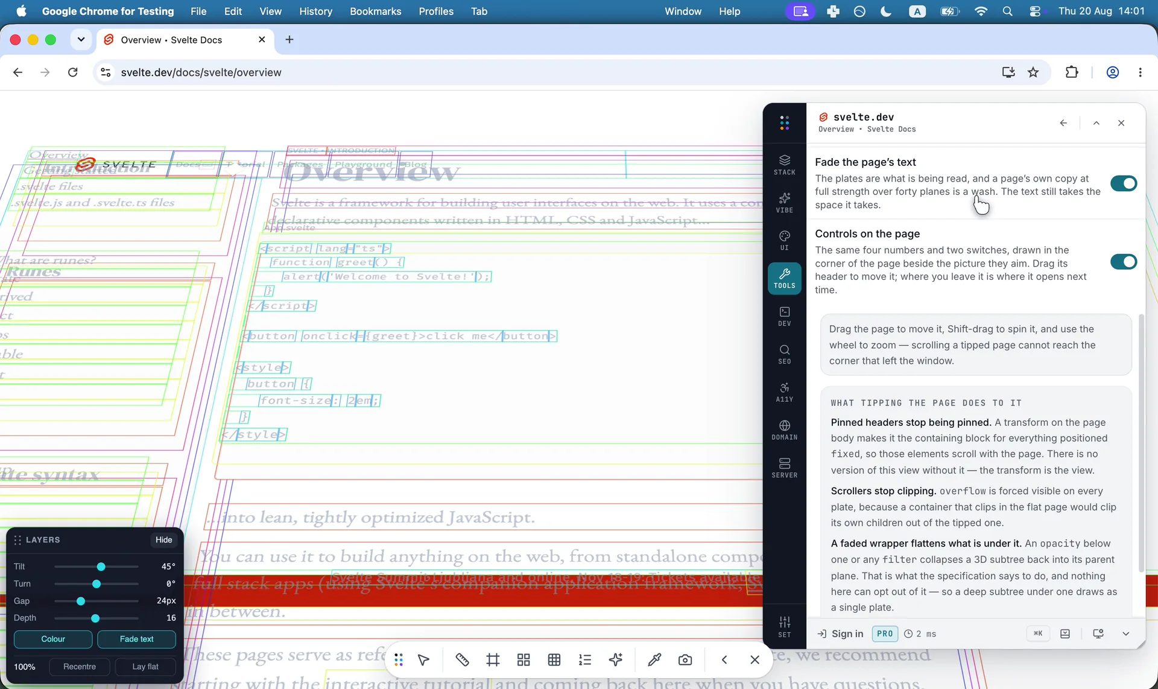Click the Depth slider handle
The height and width of the screenshot is (689, 1158).
tap(95, 618)
